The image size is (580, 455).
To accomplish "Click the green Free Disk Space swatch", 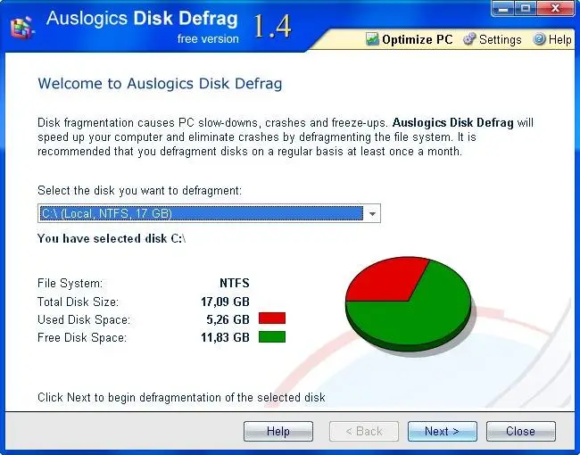I will (x=272, y=337).
